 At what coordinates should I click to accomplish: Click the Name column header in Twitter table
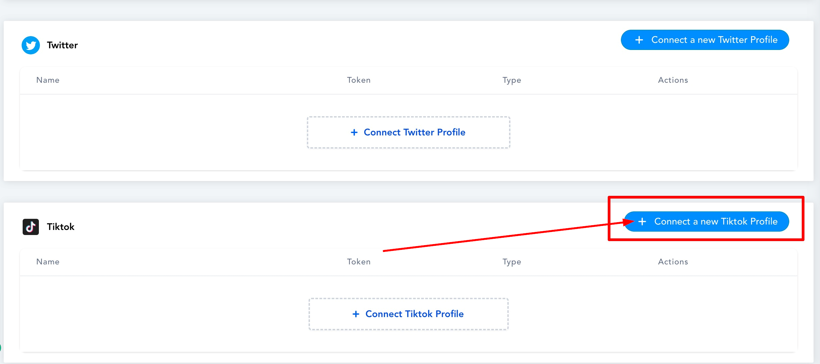coord(48,80)
